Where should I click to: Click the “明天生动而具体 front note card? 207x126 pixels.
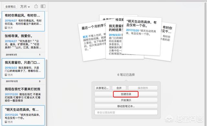point(142,36)
